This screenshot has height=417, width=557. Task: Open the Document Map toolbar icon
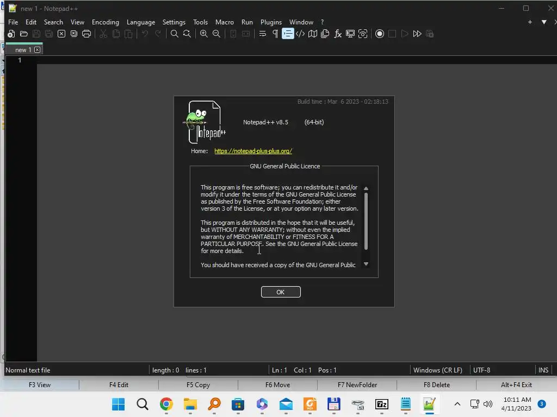coord(313,34)
